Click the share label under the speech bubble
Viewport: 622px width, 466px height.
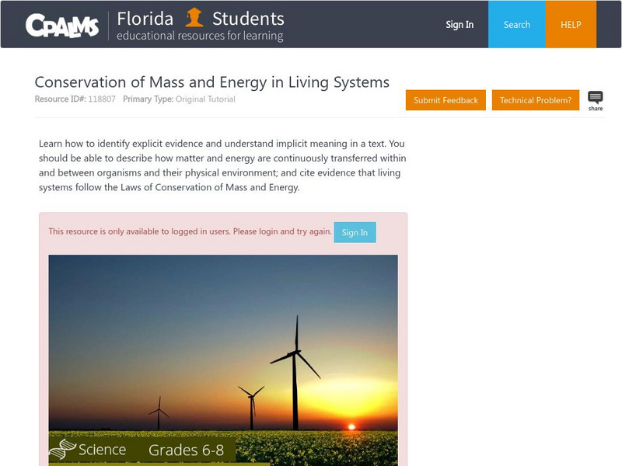[596, 109]
